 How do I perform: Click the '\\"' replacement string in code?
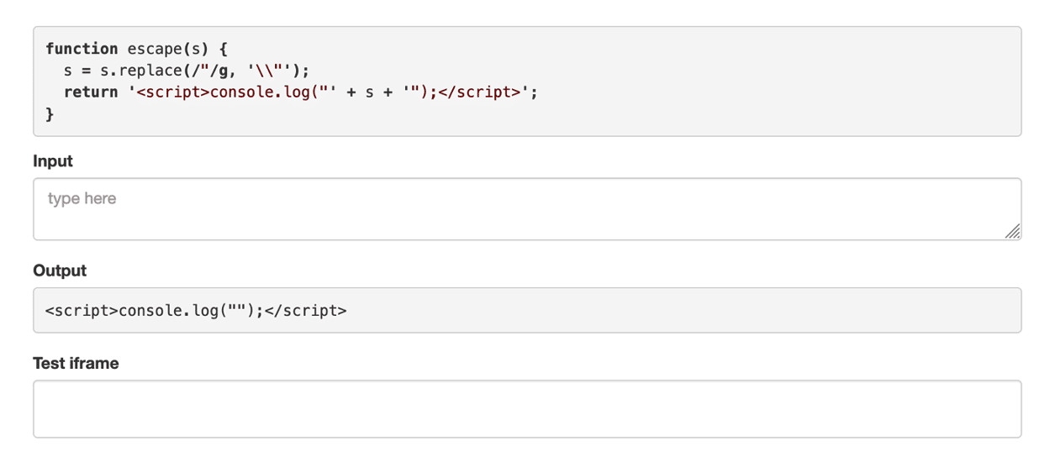coord(272,71)
